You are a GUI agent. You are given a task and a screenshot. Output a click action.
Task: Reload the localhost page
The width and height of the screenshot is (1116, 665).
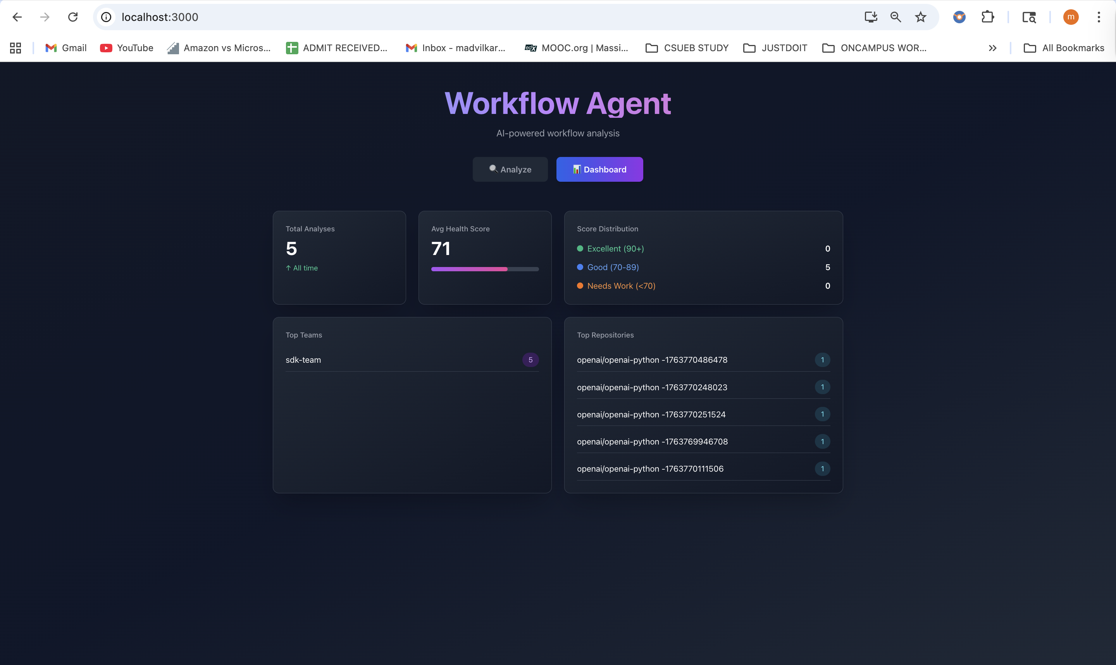(72, 17)
